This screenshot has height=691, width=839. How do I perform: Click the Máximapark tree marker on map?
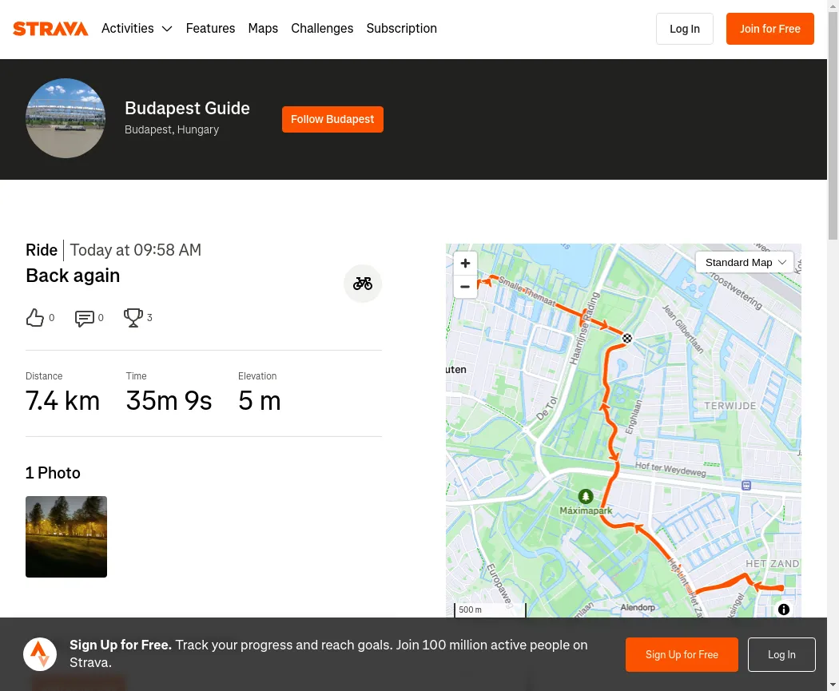coord(586,496)
